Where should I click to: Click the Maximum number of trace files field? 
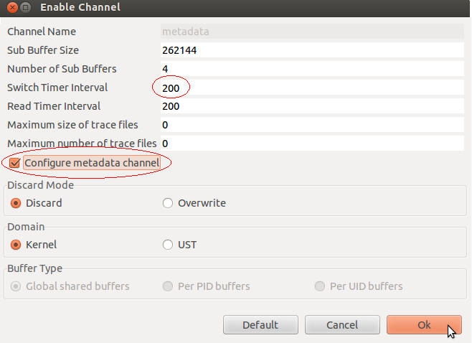point(311,144)
